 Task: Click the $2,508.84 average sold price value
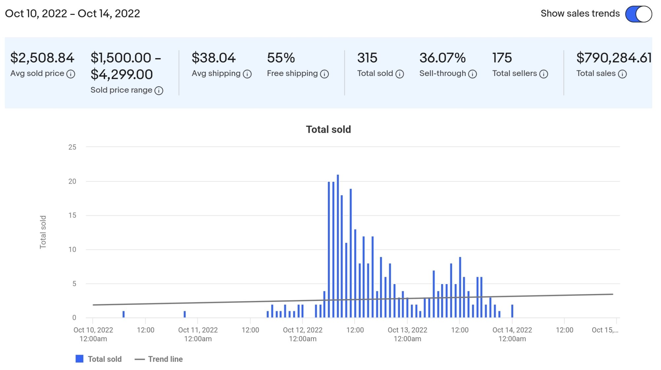[x=42, y=58]
